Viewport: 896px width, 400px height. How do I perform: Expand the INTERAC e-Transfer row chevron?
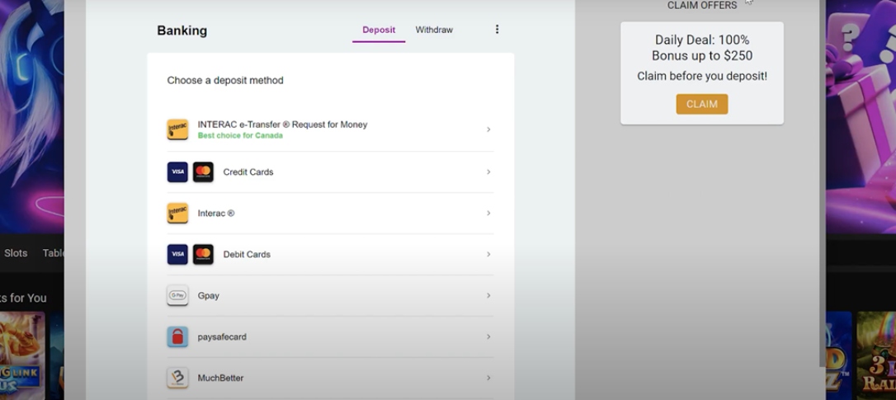[488, 129]
